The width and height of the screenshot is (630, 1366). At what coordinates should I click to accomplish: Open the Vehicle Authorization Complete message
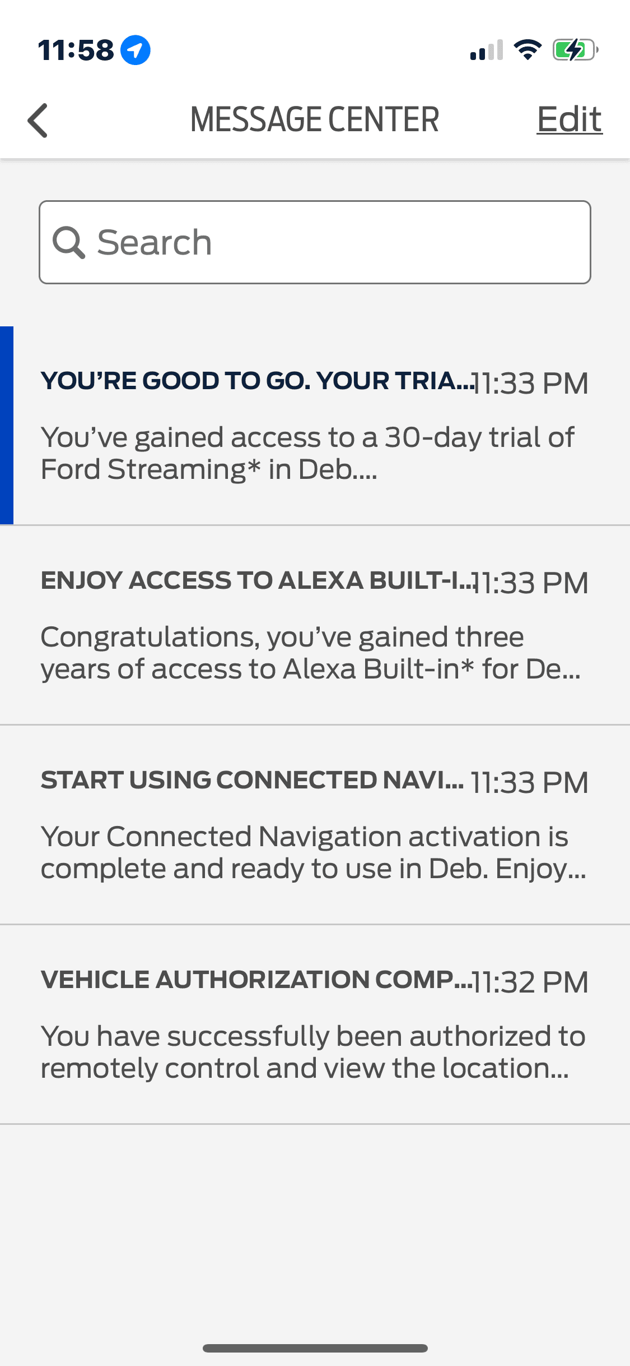click(315, 1024)
